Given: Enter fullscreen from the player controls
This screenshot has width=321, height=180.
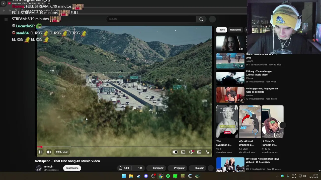Looking at the screenshot, I should point(207,152).
